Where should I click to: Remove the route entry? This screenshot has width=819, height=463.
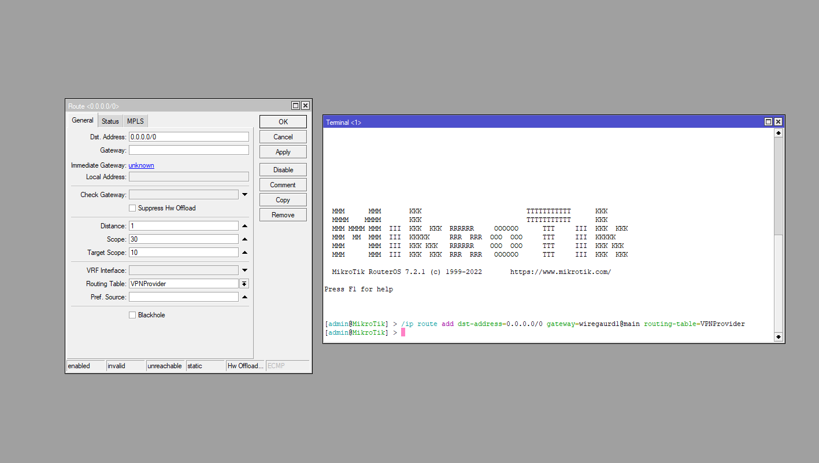pos(283,215)
